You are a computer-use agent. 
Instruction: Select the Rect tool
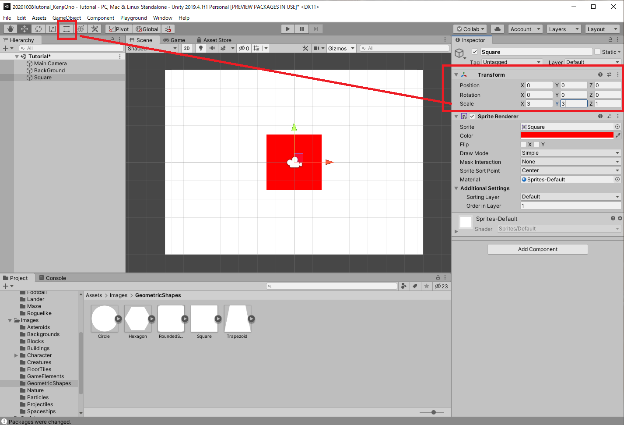click(67, 29)
